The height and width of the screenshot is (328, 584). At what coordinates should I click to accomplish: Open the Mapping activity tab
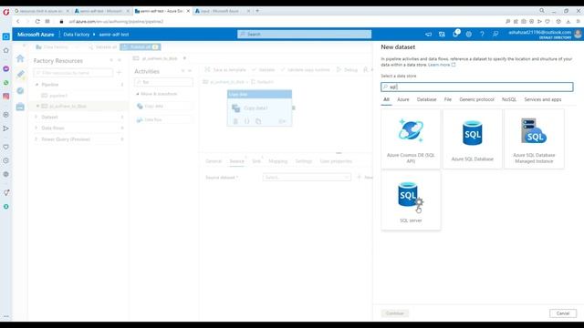(x=277, y=161)
